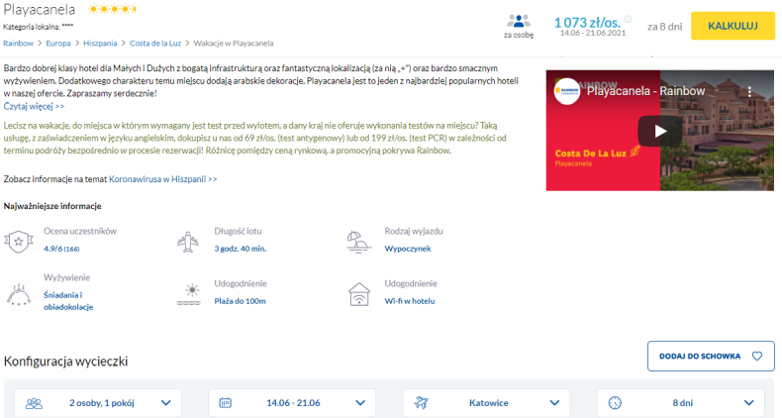Click the heart icon on Dodaj do schowka
This screenshot has width=782, height=418.
757,357
